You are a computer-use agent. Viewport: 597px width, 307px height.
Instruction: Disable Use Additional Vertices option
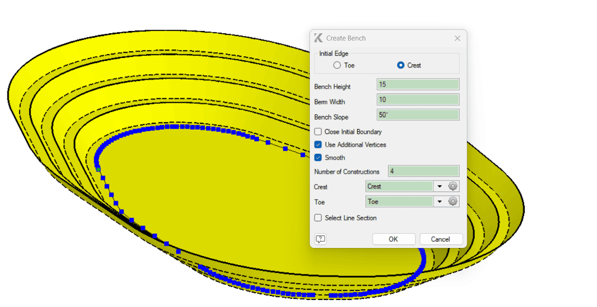(318, 145)
